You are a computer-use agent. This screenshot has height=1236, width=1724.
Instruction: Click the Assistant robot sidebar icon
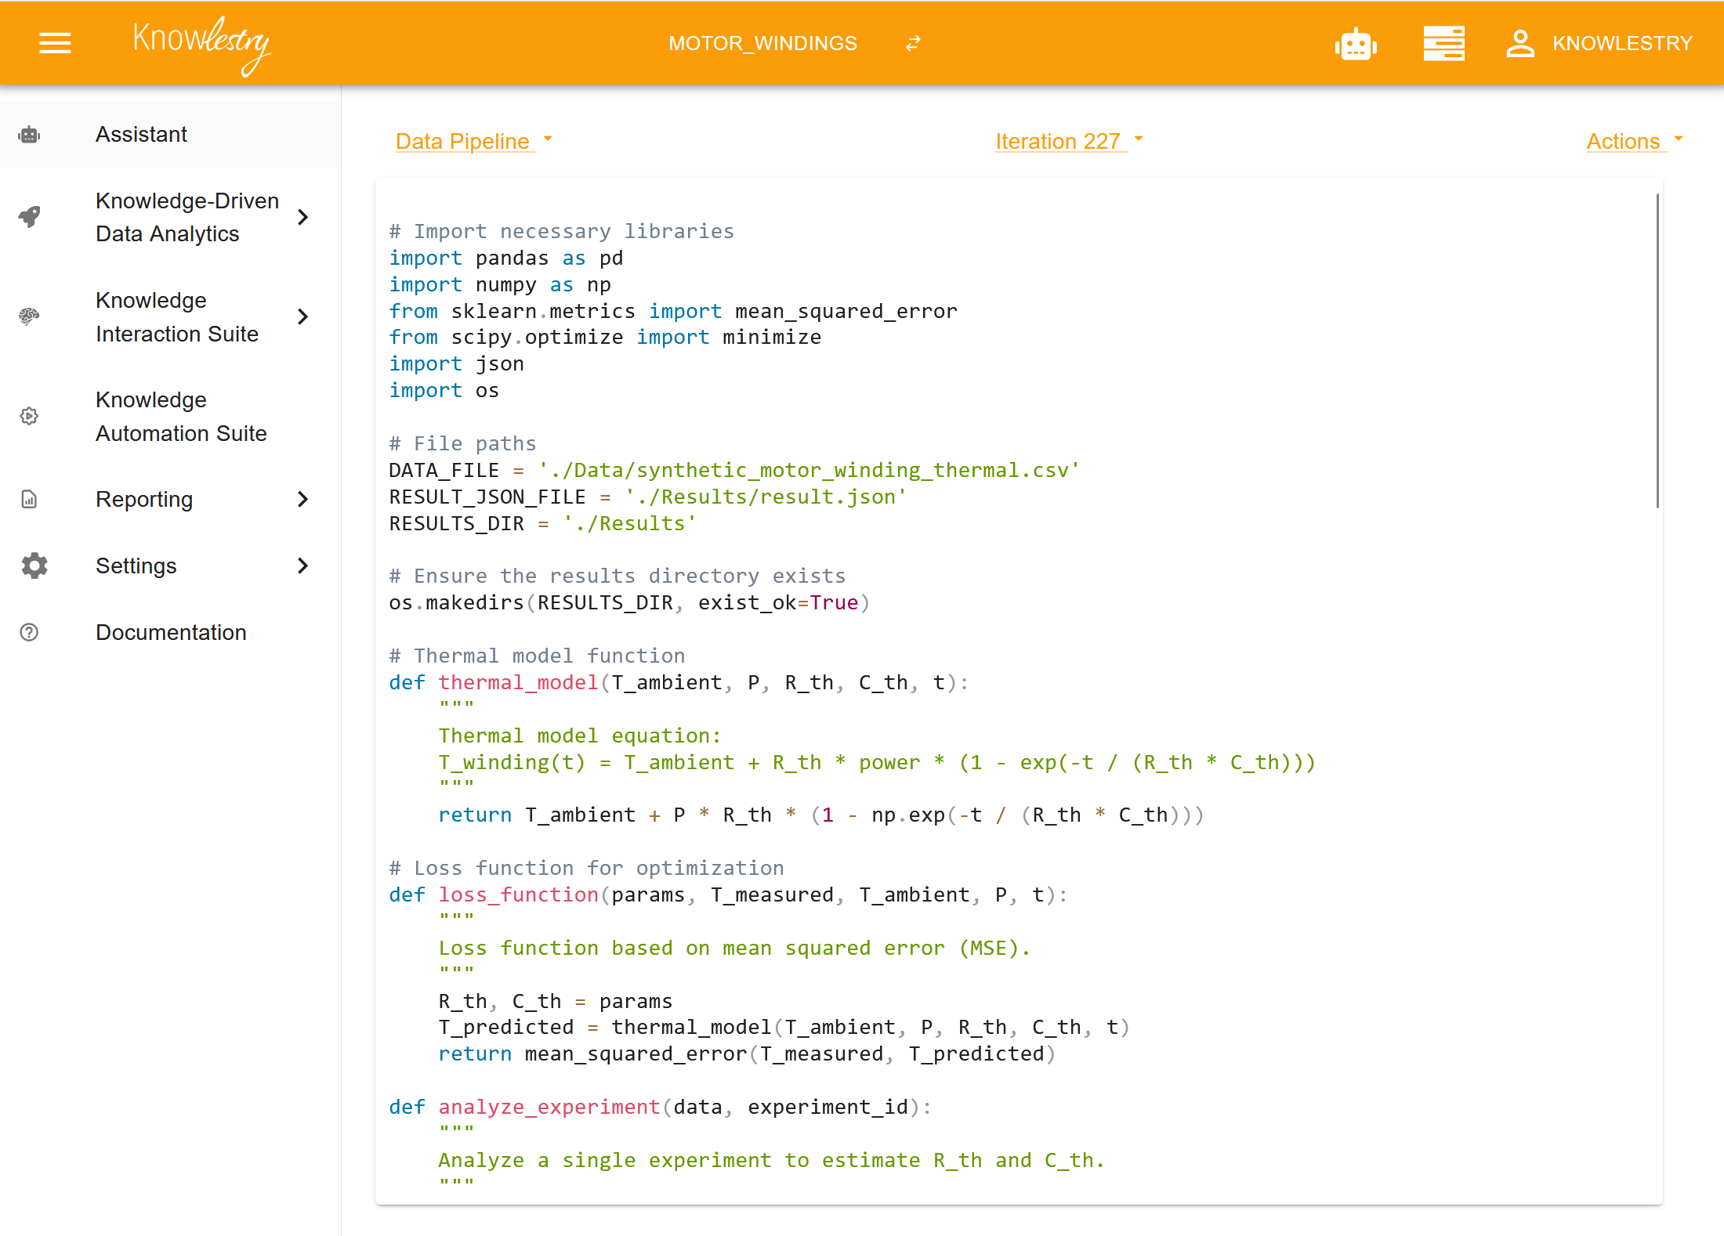click(x=29, y=135)
